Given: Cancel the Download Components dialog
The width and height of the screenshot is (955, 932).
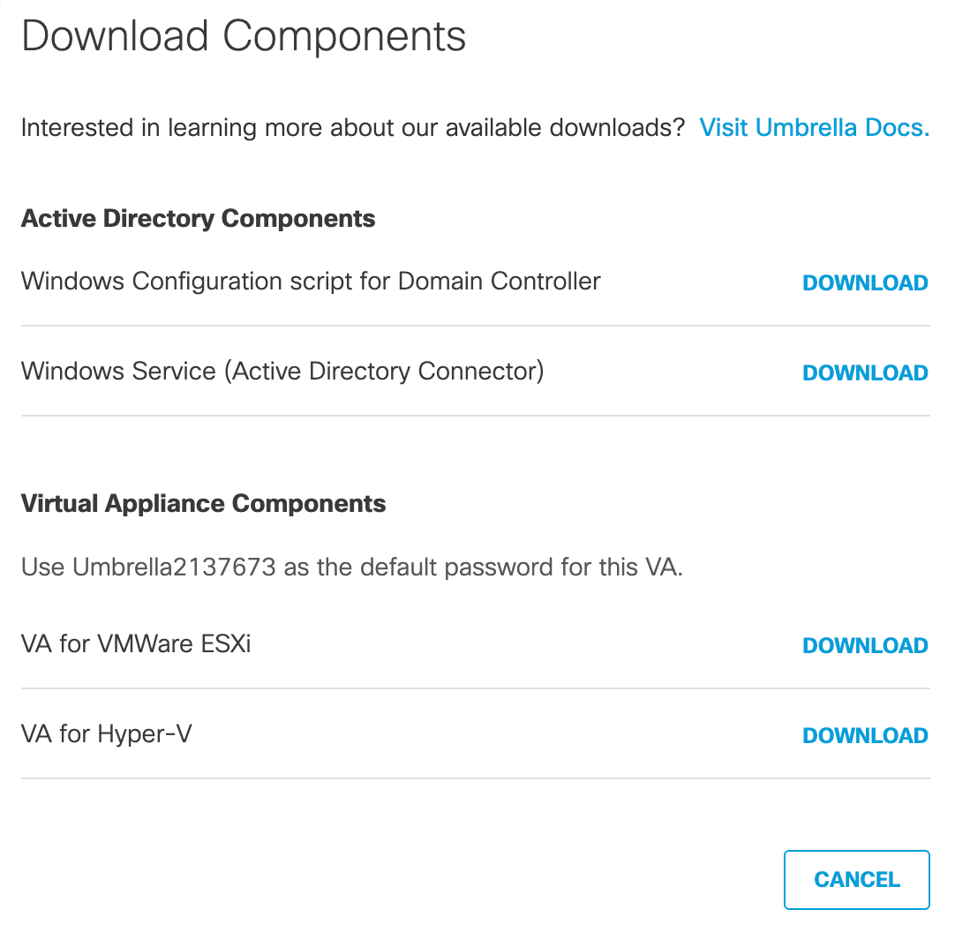Looking at the screenshot, I should 857,880.
